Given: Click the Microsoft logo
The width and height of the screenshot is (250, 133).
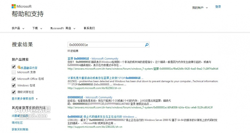Looking at the screenshot, I should tap(22, 6).
